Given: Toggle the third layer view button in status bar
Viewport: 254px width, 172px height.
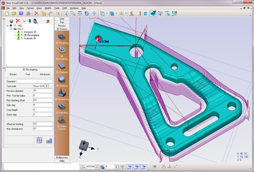Looking at the screenshot, I should [143, 167].
